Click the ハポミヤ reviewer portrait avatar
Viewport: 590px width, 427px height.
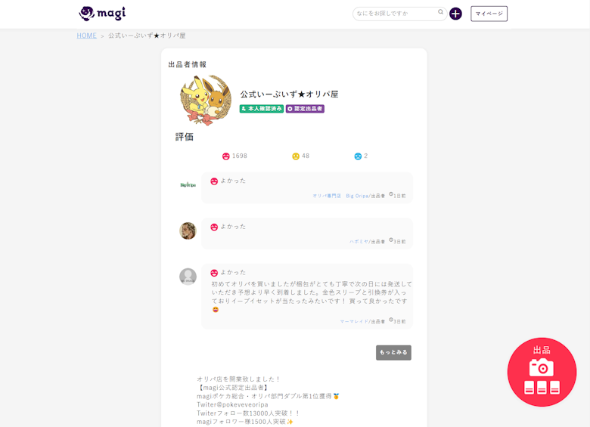coord(188,231)
